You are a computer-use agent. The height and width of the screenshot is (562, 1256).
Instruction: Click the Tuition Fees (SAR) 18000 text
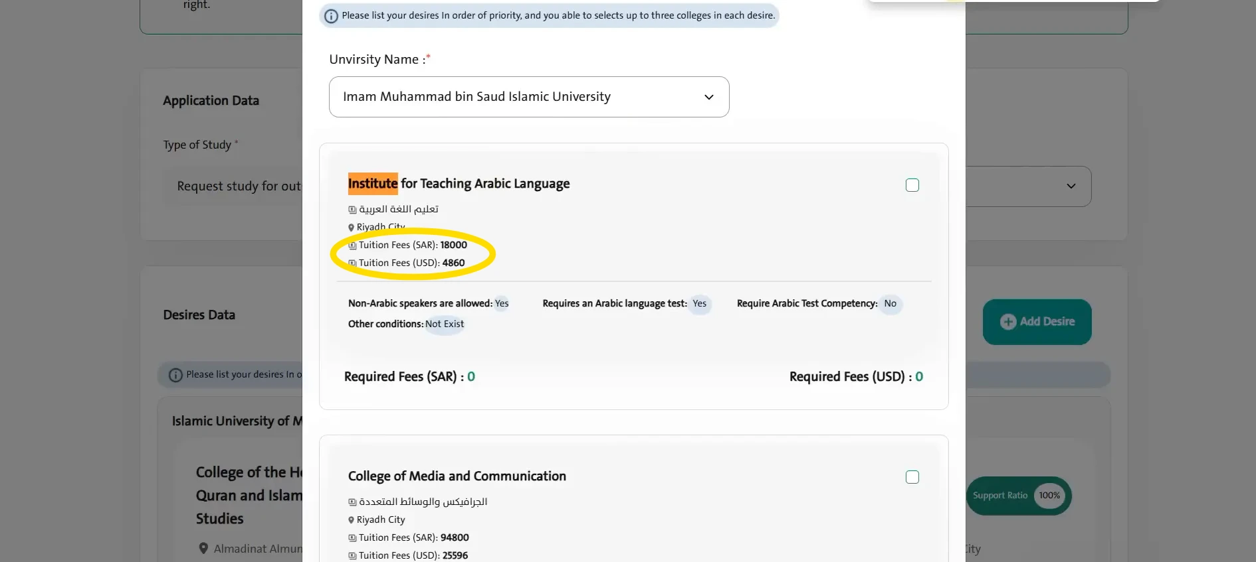tap(413, 246)
